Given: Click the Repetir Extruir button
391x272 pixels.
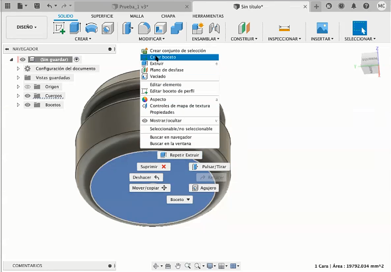Looking at the screenshot, I should [x=180, y=155].
